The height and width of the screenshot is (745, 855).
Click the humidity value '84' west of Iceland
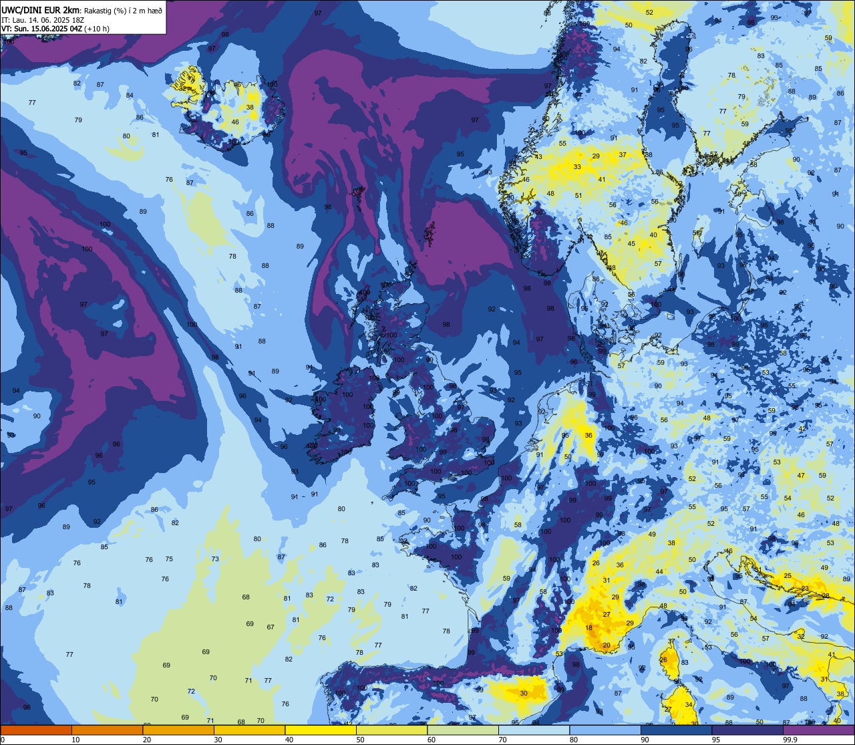(x=130, y=96)
